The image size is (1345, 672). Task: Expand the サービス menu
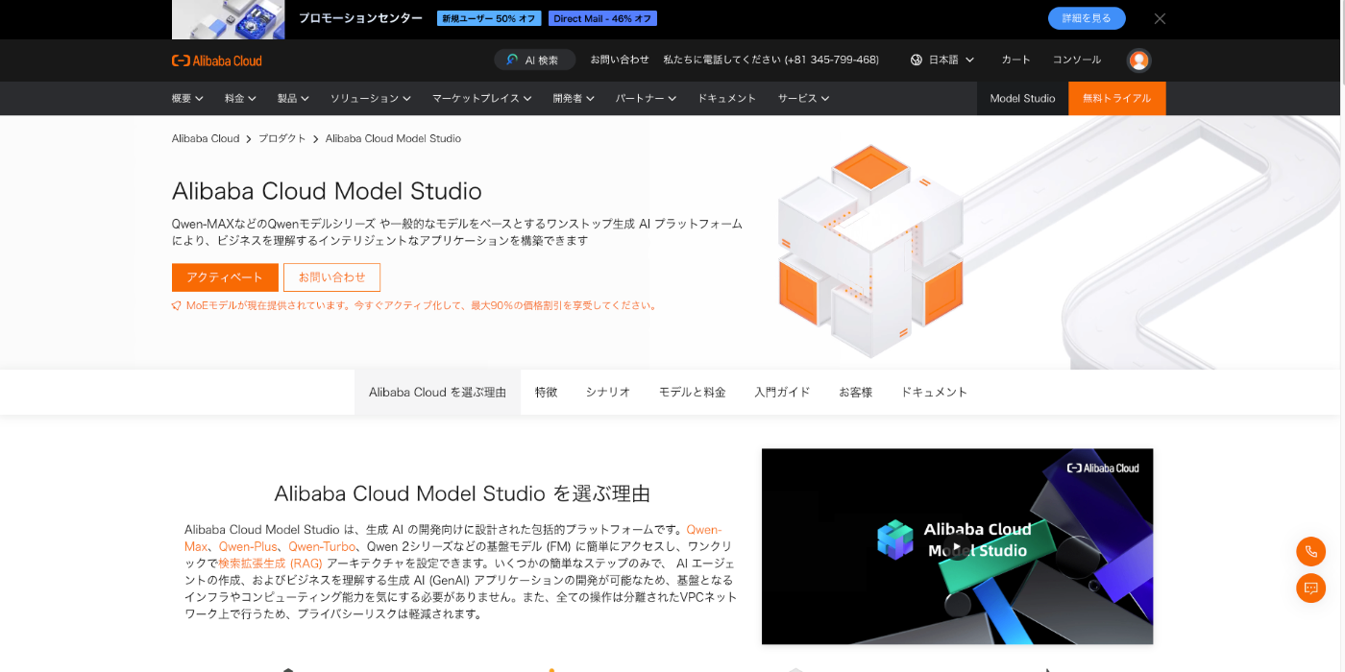coord(803,98)
